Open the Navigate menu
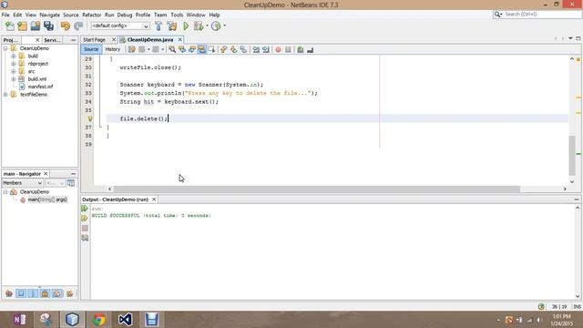Image resolution: width=583 pixels, height=328 pixels. point(50,15)
